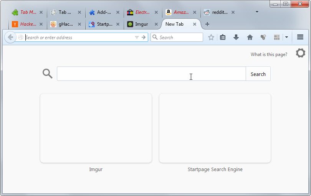Viewport: 311px width, 196px height.
Task: Open a new tab with plus button
Action: point(207,24)
